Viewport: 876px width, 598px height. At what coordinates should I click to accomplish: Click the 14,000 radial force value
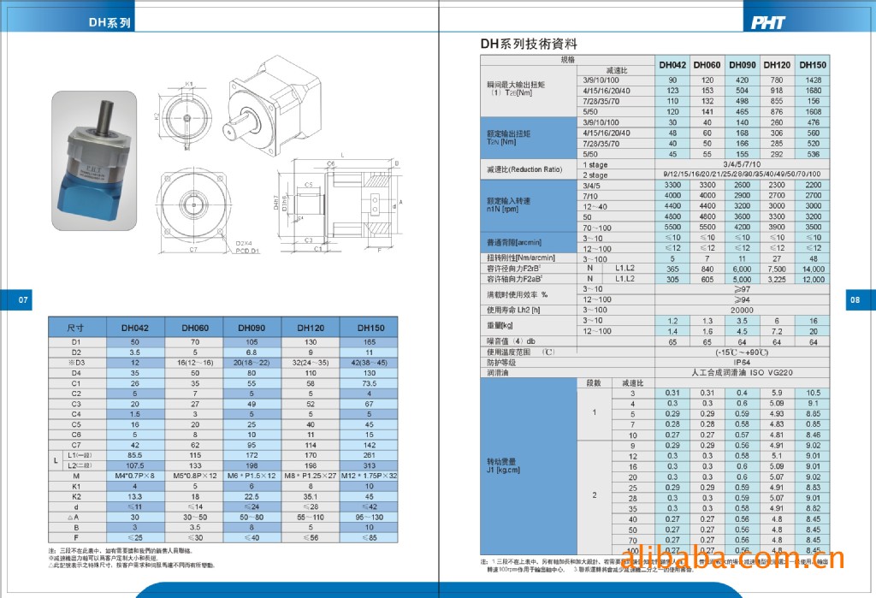pyautogui.click(x=814, y=269)
